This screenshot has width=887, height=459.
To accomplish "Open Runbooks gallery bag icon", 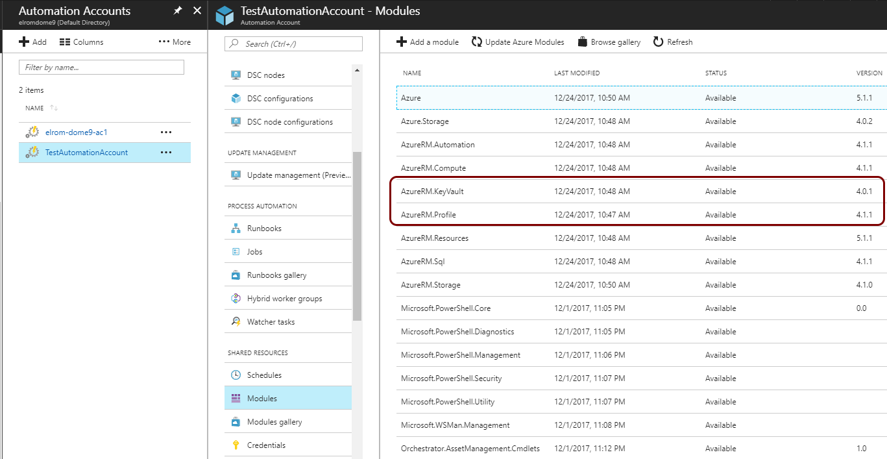I will point(236,275).
